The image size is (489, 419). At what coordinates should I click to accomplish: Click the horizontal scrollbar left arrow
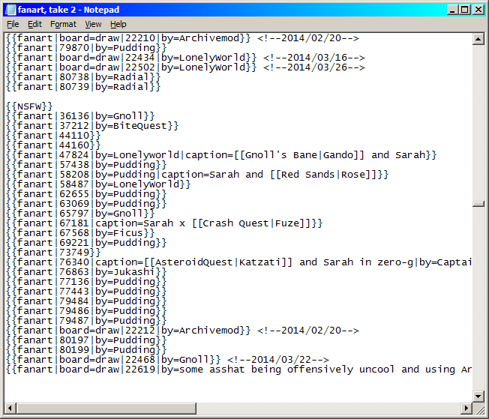(10, 409)
